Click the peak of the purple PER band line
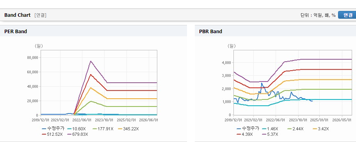356x142 pixels. [x=91, y=61]
